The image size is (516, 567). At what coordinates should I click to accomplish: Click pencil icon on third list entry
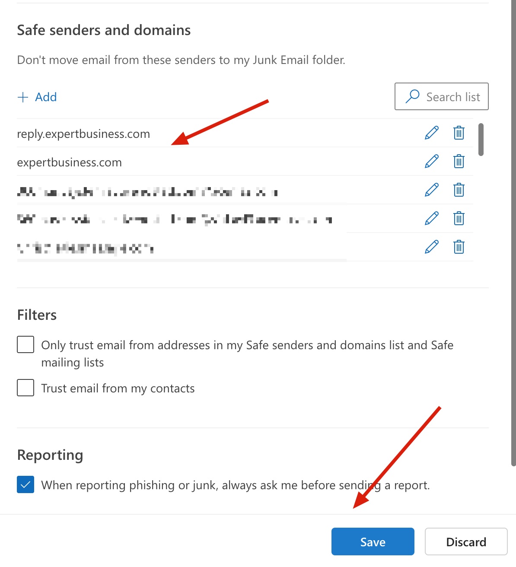(432, 190)
